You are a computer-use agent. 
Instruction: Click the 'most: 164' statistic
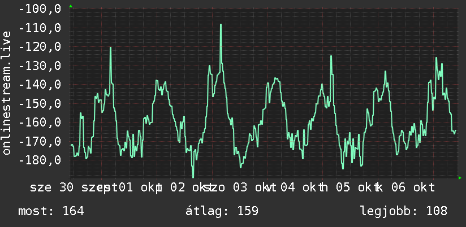[51, 211]
